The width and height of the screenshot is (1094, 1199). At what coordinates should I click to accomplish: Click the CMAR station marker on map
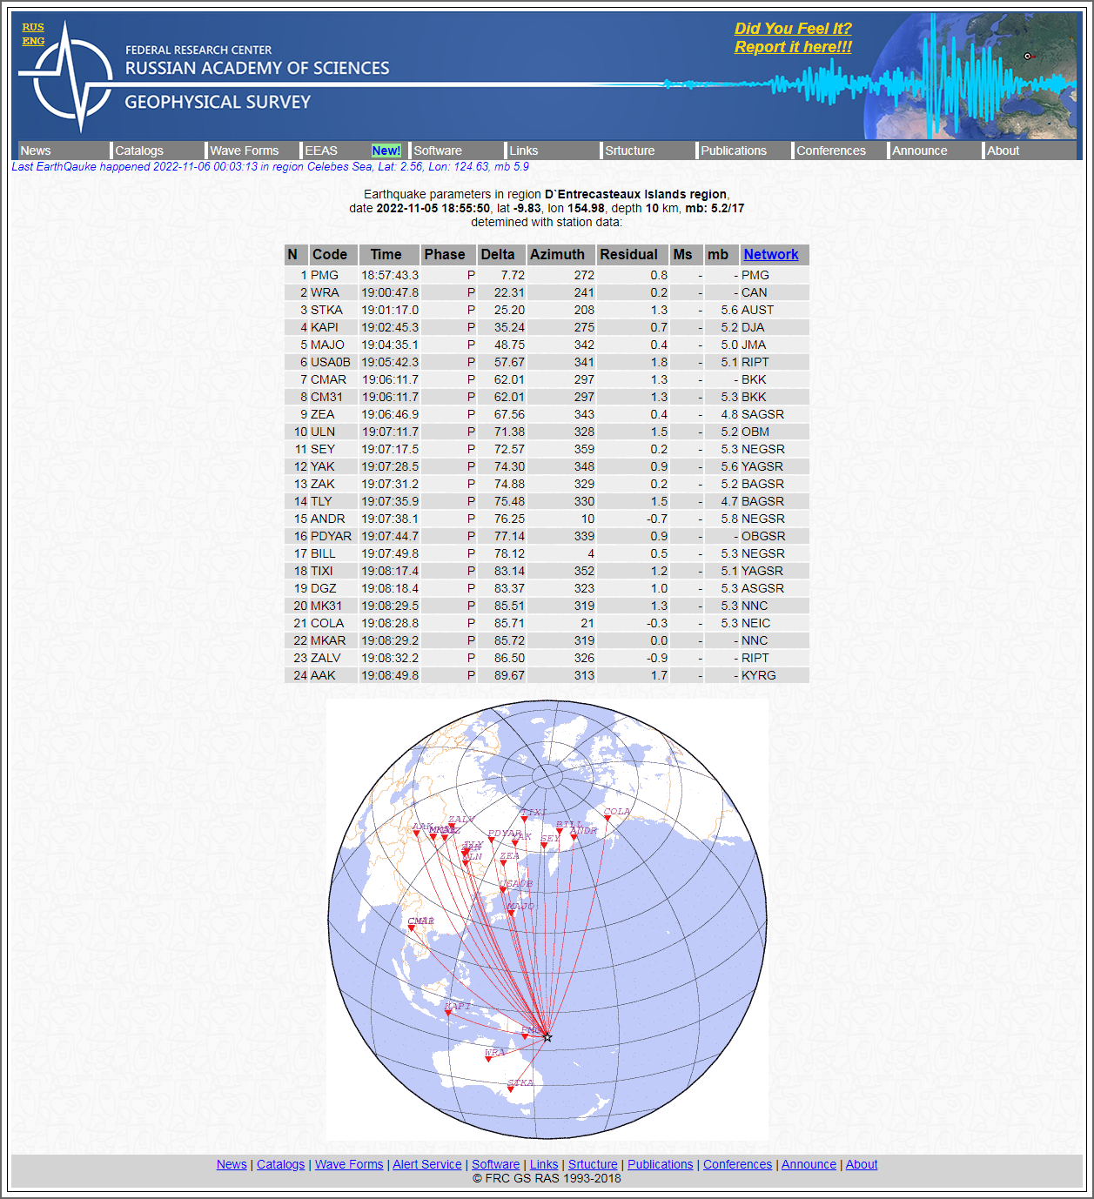412,928
